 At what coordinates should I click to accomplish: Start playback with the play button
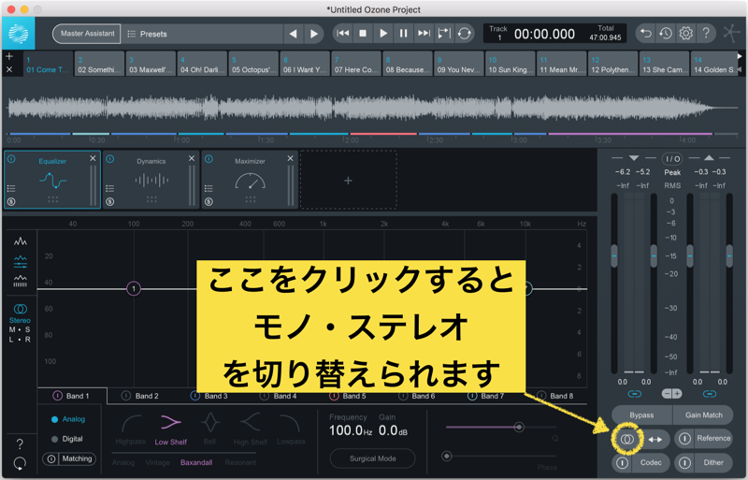pyautogui.click(x=383, y=34)
